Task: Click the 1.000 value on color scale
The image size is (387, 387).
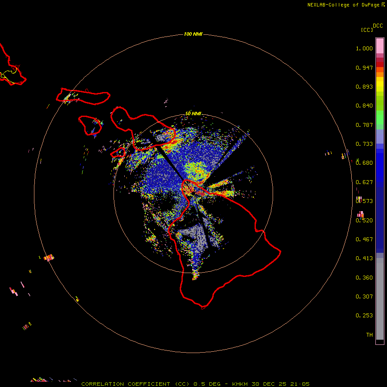Action: coord(364,48)
